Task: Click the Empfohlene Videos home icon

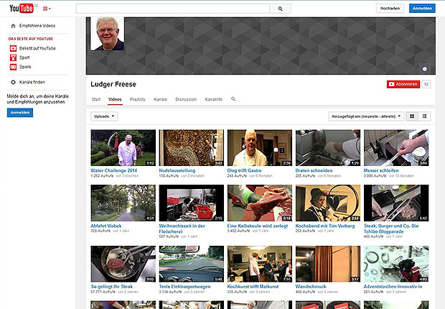Action: 12,26
